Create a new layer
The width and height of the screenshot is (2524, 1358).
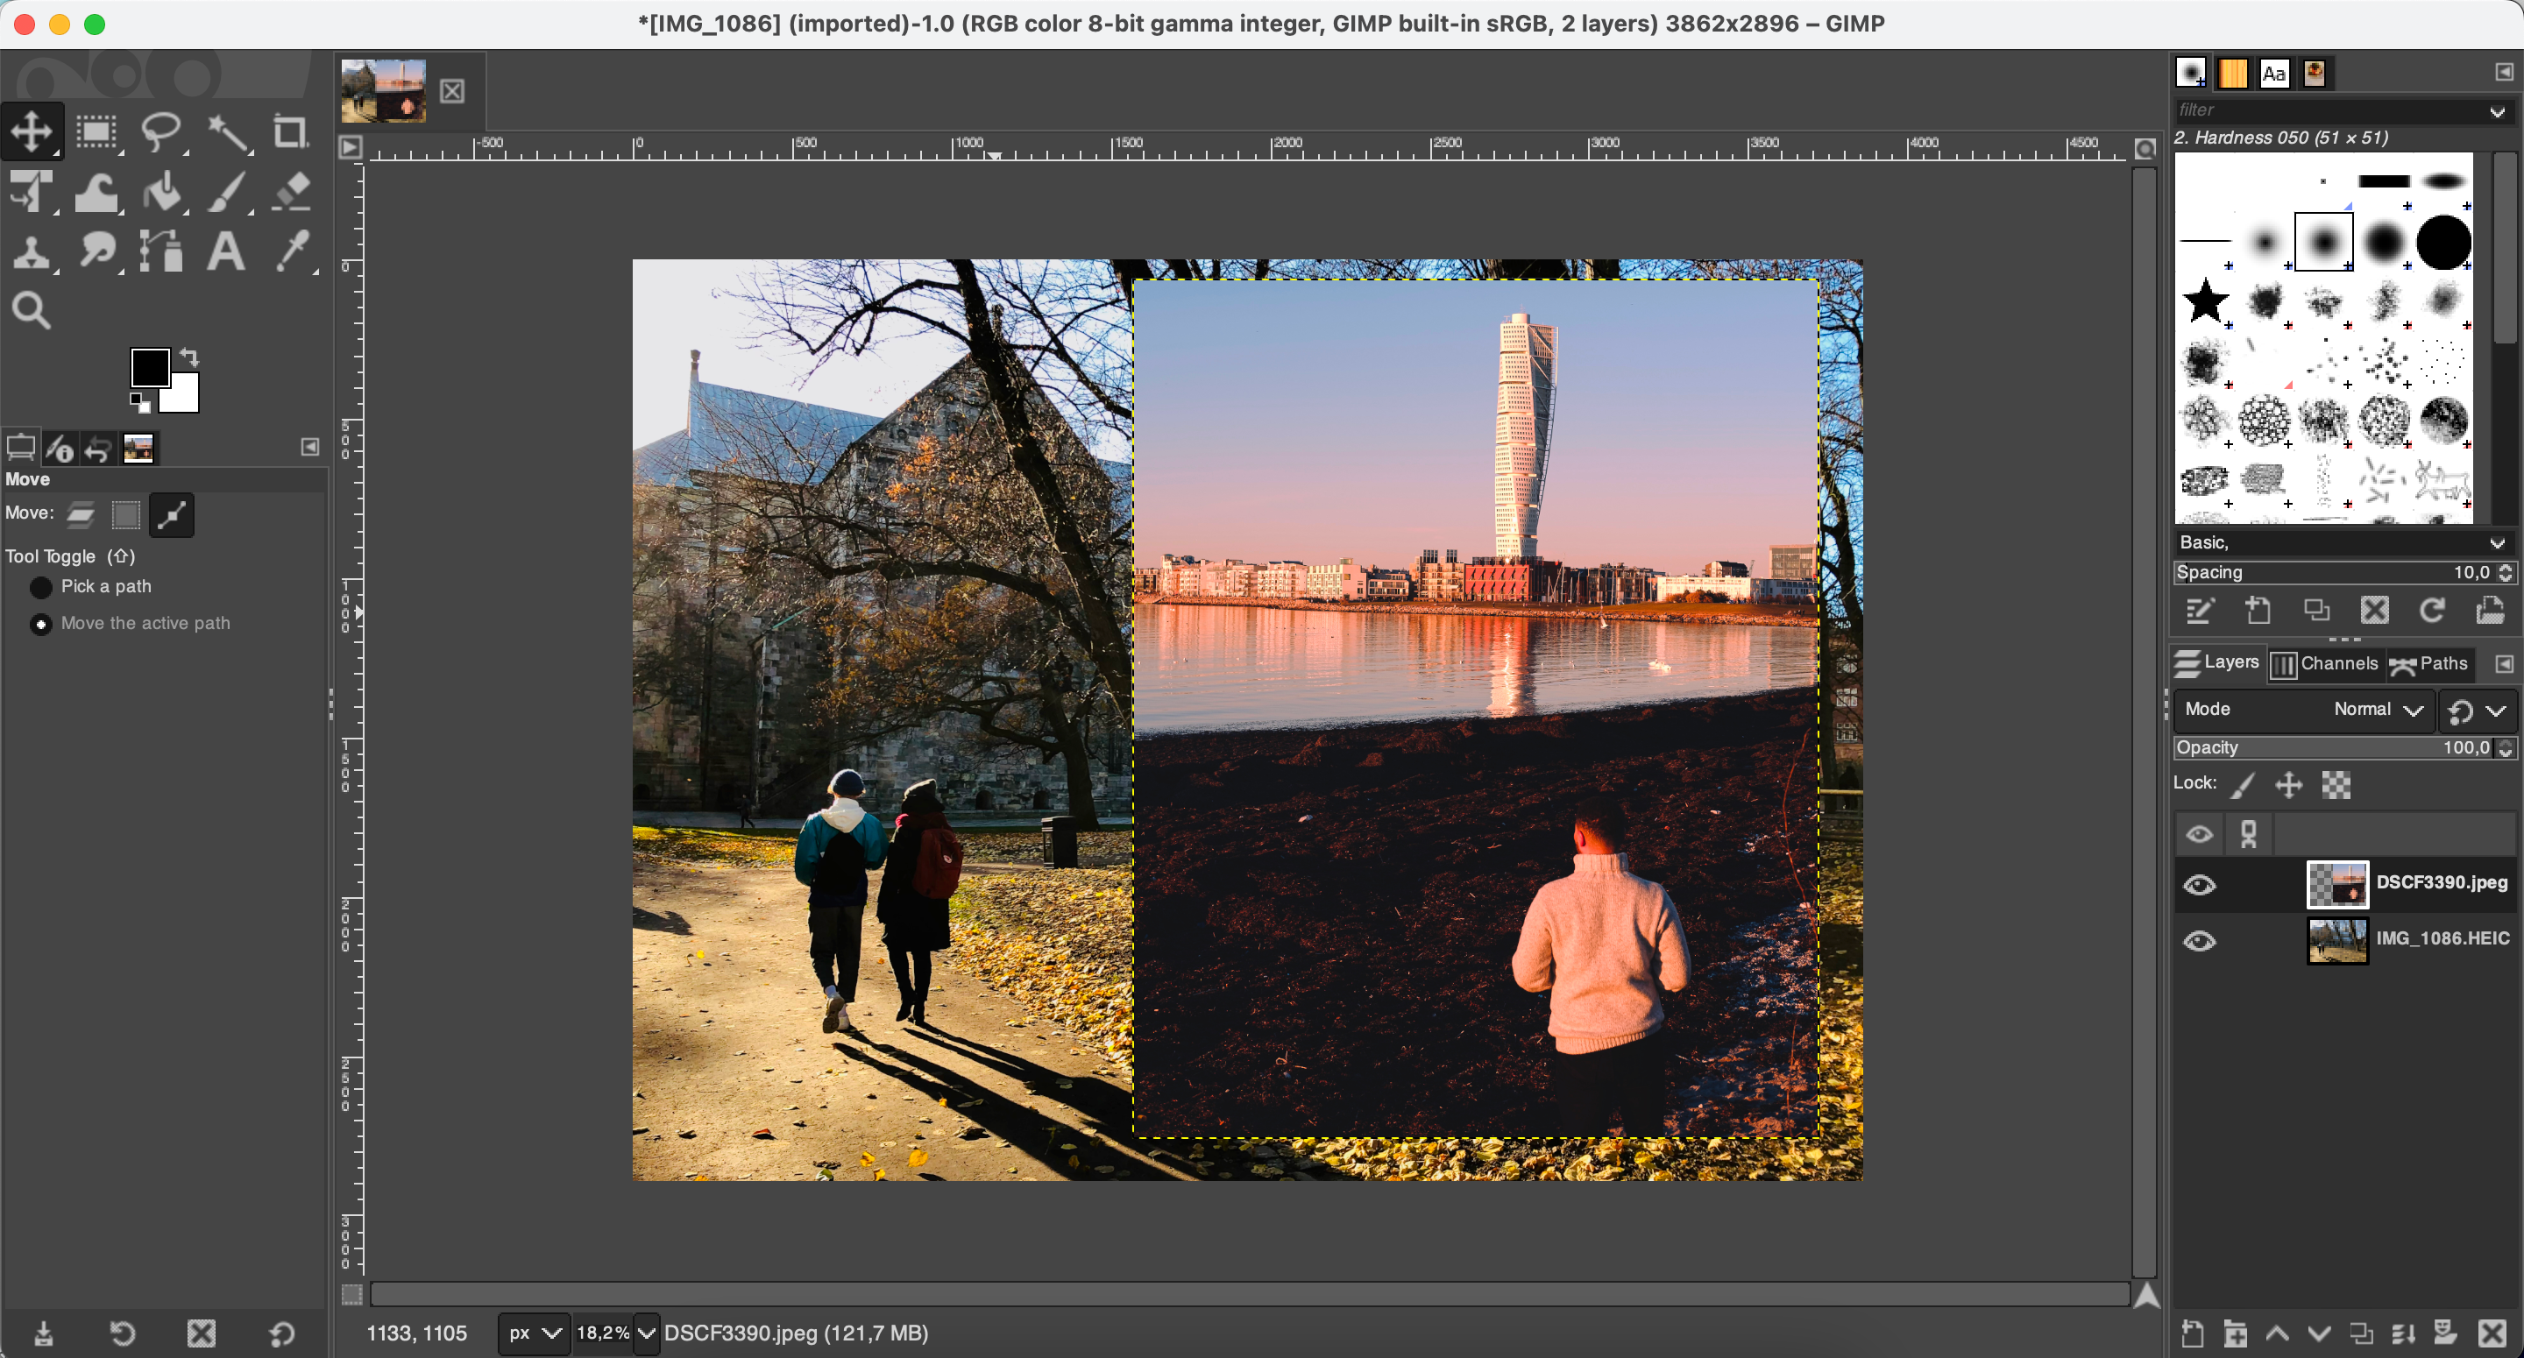pyautogui.click(x=2192, y=1333)
